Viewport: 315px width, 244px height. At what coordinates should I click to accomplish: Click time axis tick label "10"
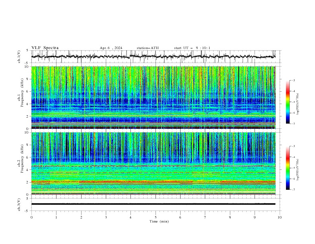(280, 217)
